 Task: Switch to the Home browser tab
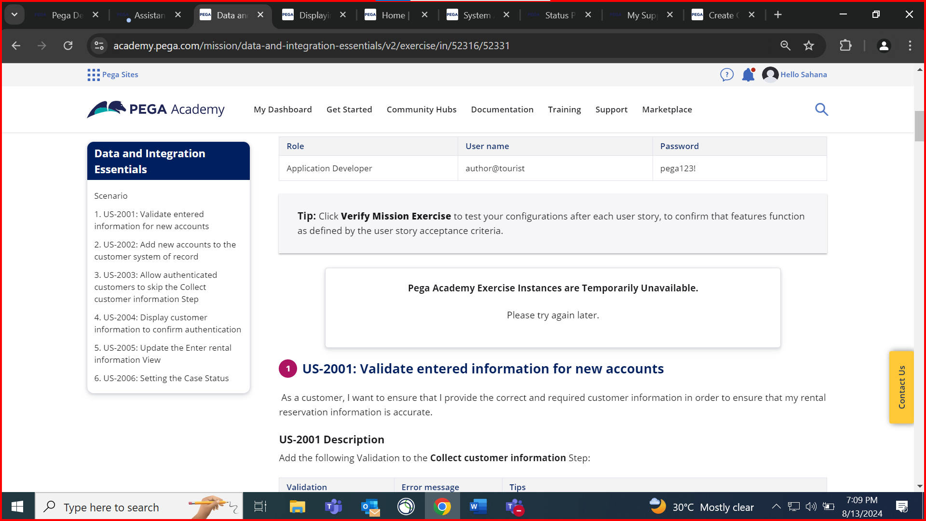395,15
